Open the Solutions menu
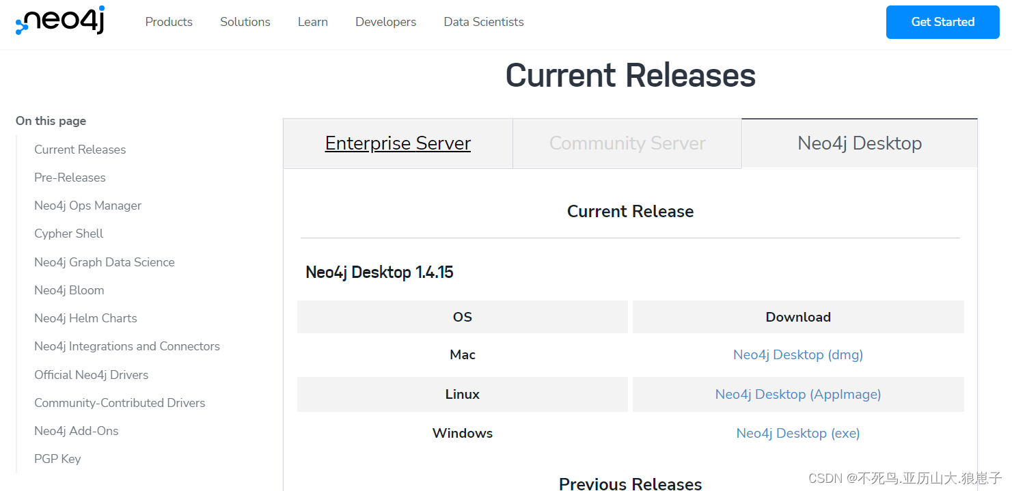Image resolution: width=1012 pixels, height=491 pixels. point(245,22)
